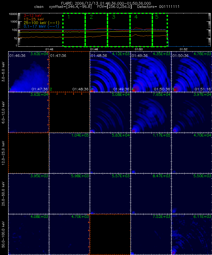212x255 pixels.
Task: Open the 12.0-25.0 keV image peaking at 4.70E+04
Action: point(192,153)
